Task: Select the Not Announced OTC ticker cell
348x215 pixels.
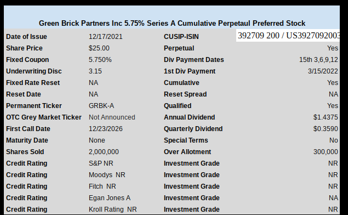Action: pos(112,117)
